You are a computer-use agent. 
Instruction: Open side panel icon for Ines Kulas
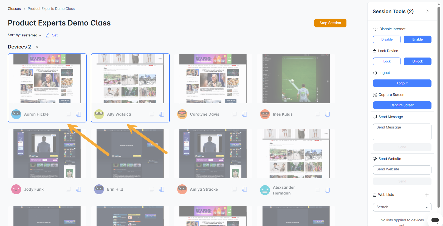coord(328,114)
